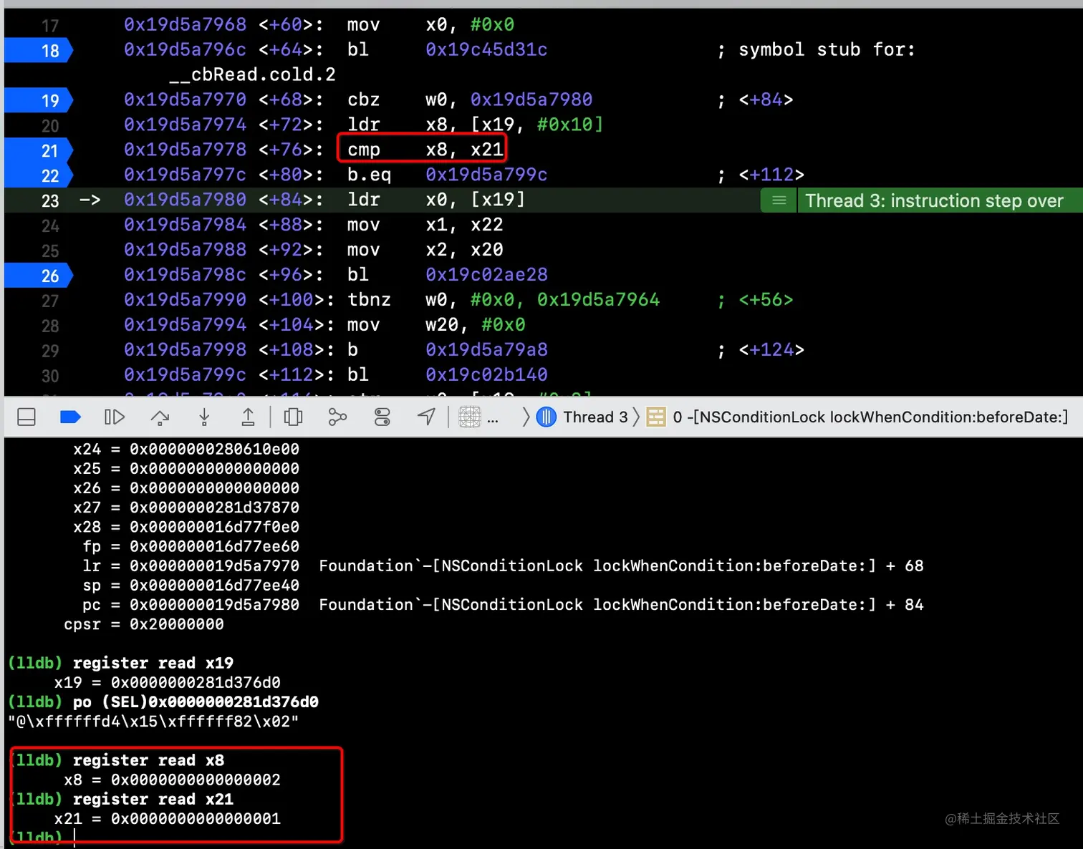Click the x8 output value 0x0000000000000002

(x=196, y=780)
